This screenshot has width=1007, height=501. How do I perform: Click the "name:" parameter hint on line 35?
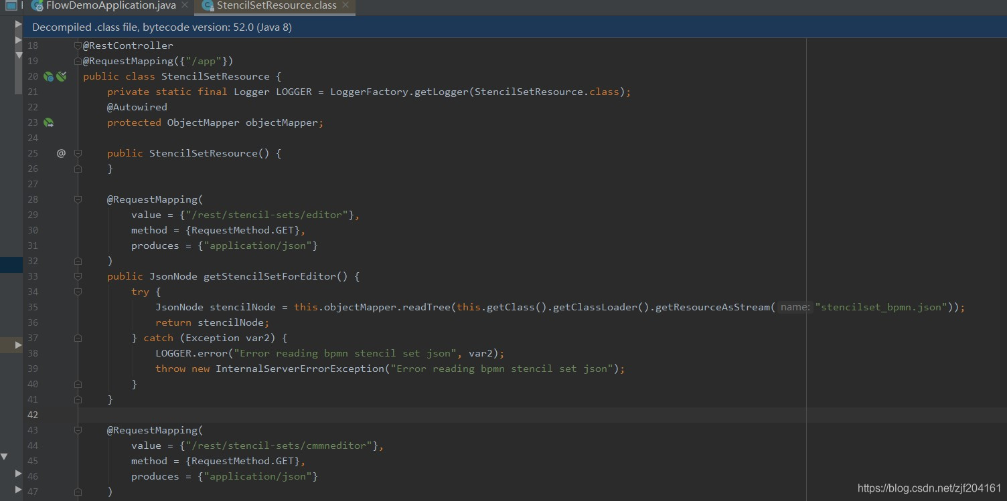(795, 307)
